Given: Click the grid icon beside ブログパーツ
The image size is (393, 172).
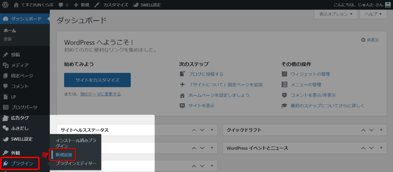Looking at the screenshot, I should [5, 107].
